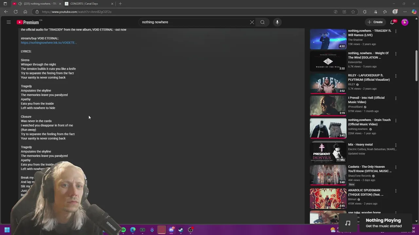The image size is (419, 235).
Task: Open the browser home page icon
Action: (x=25, y=12)
